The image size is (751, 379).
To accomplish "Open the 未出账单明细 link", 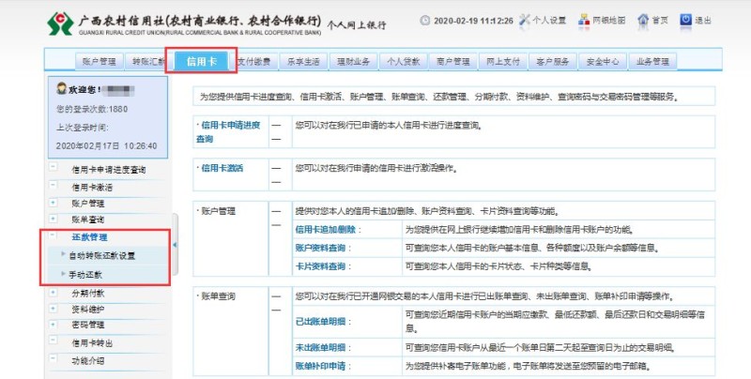I will [320, 347].
